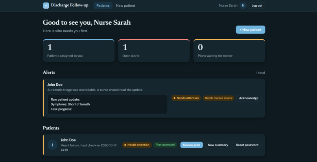Log out of the session
The height and width of the screenshot is (162, 317).
tap(257, 6)
